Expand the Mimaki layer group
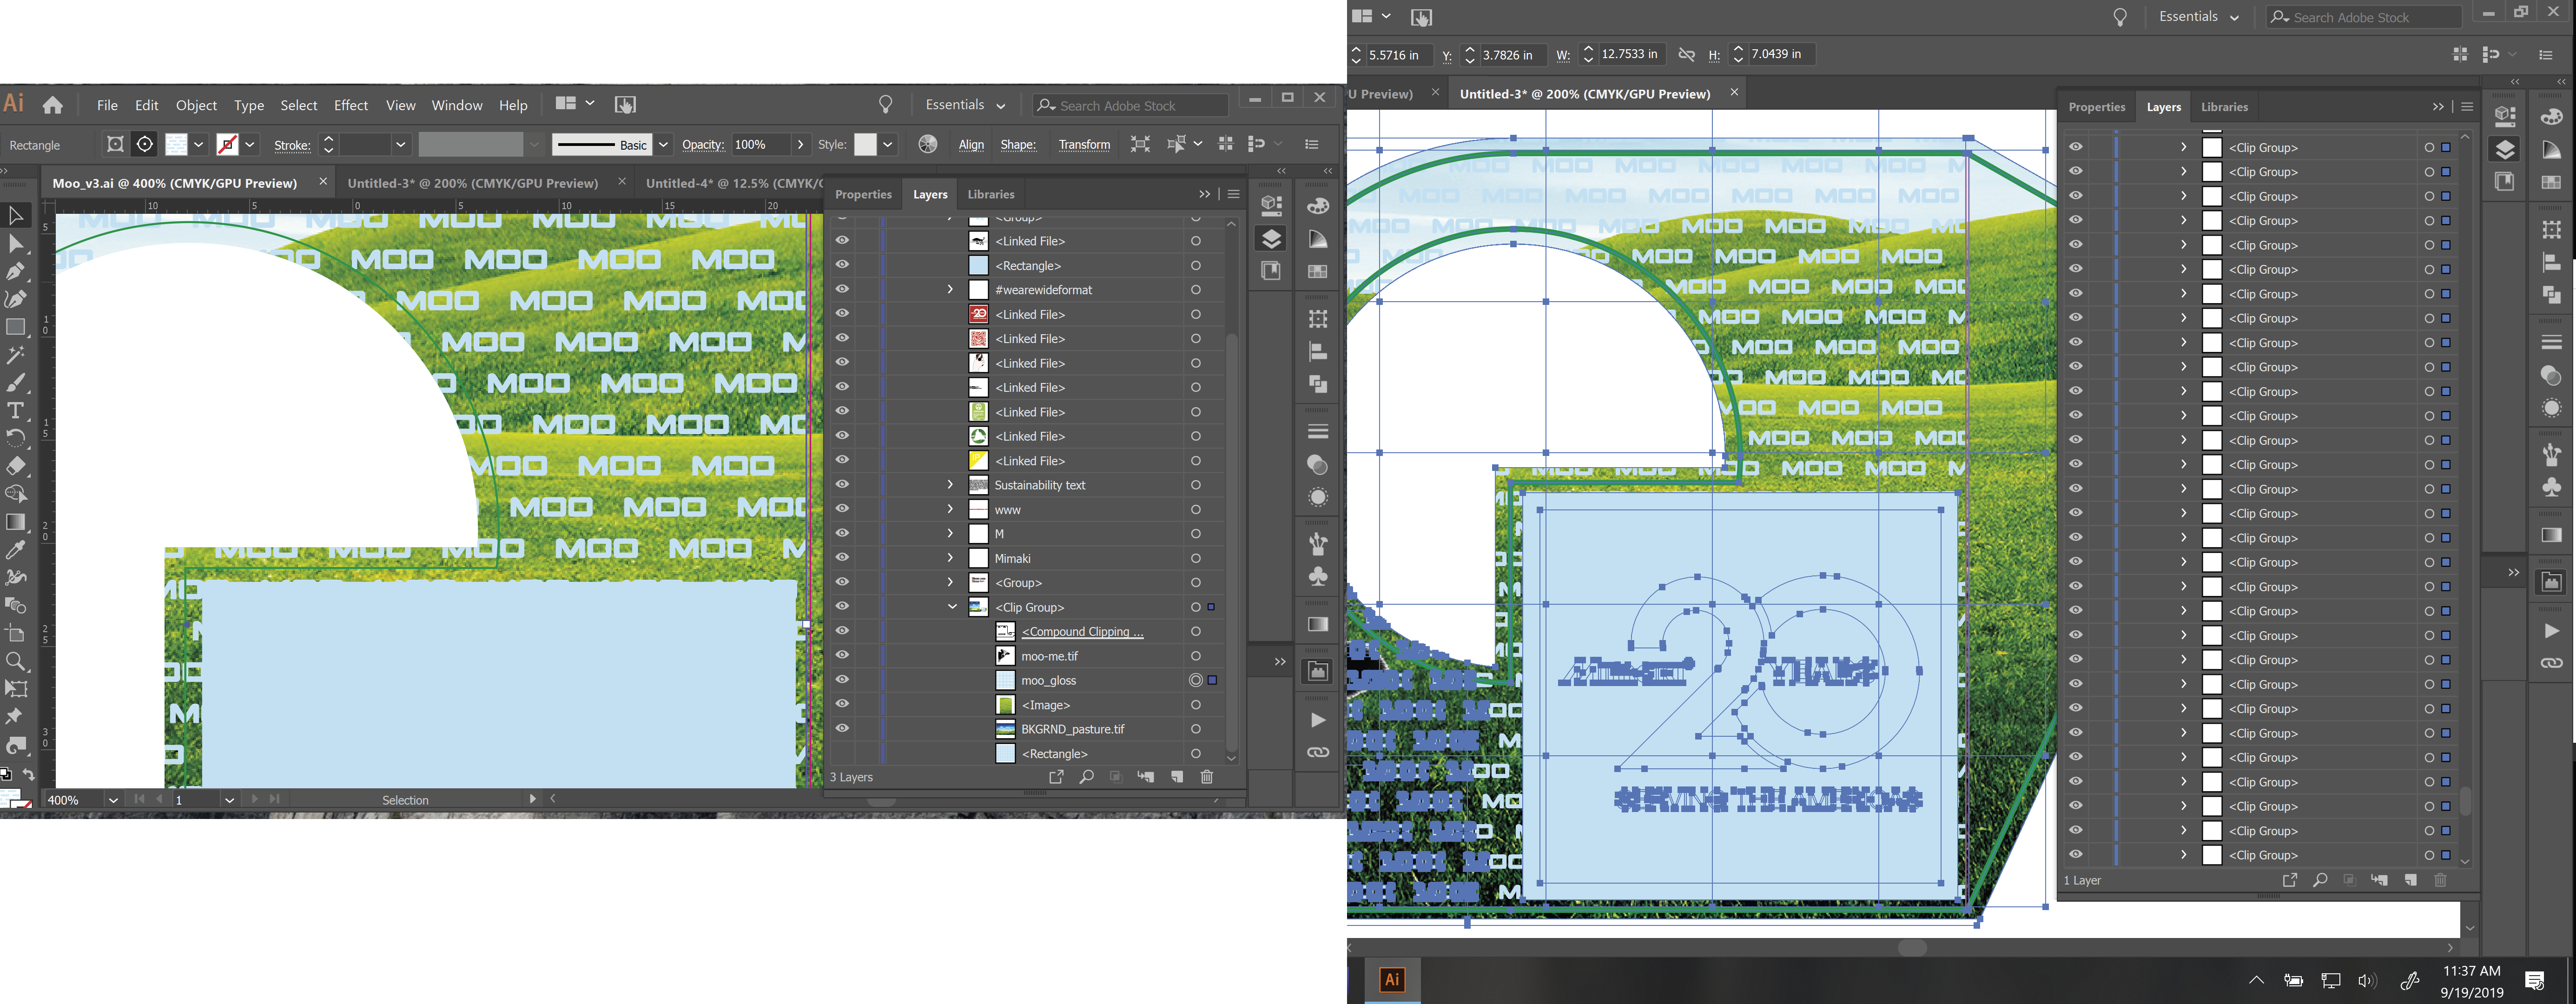 pos(950,558)
